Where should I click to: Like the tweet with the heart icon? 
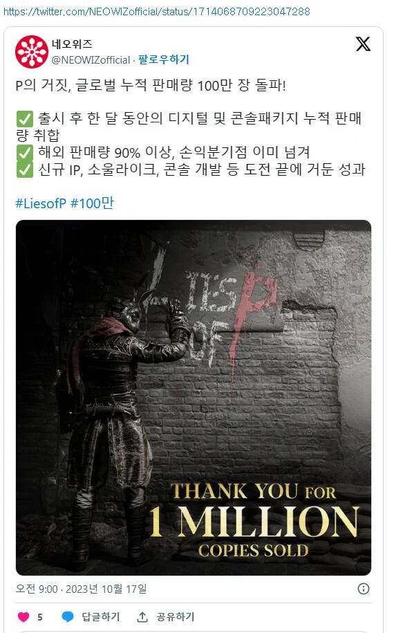click(24, 616)
